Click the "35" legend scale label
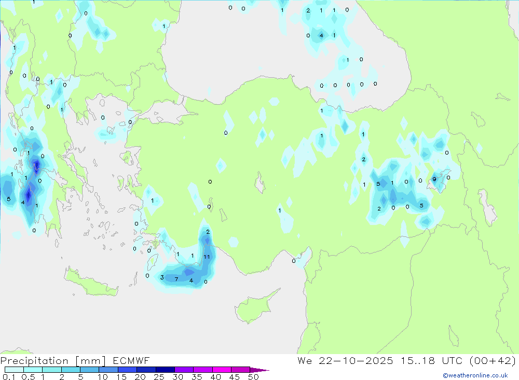519x380 pixels. coord(197,377)
